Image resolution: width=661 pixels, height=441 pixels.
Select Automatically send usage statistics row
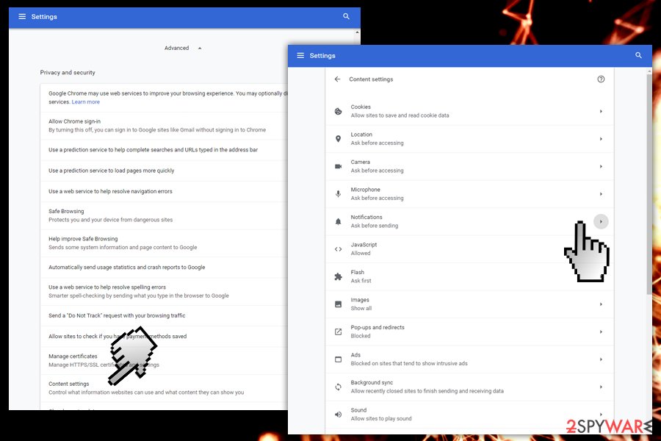coord(164,267)
